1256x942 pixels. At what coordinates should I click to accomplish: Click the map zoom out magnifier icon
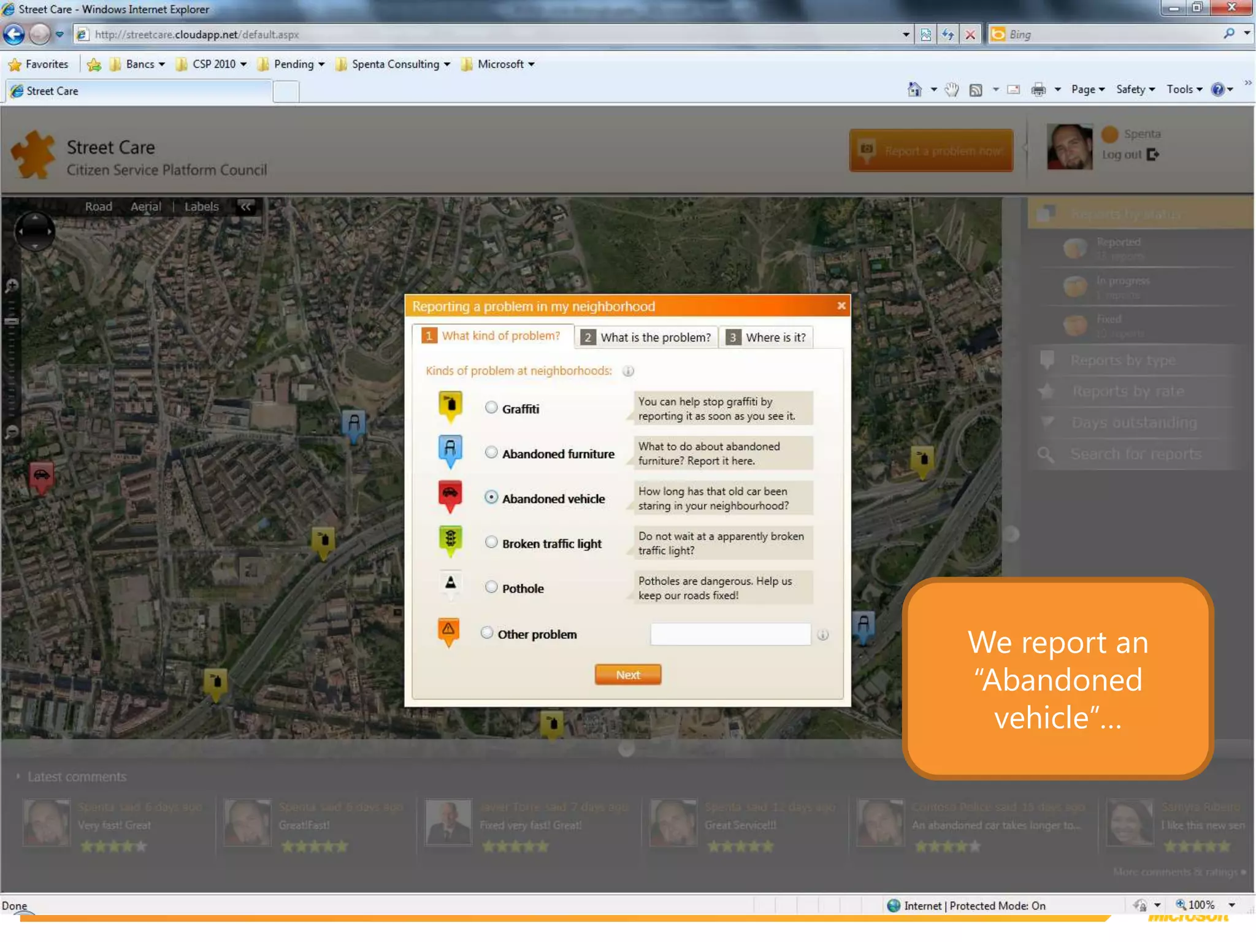point(11,432)
